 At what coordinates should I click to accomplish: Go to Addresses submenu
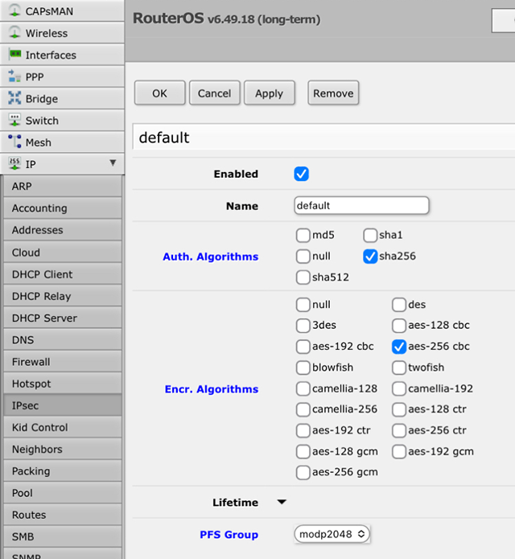pos(63,230)
